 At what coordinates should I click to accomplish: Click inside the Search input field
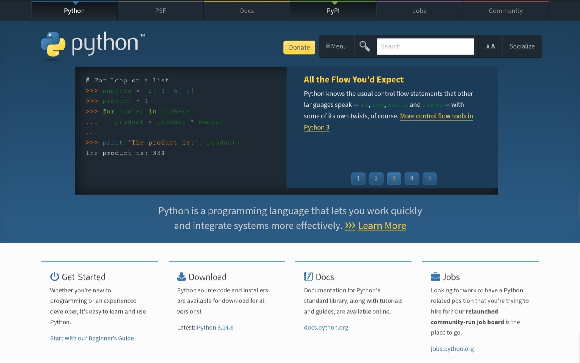425,46
